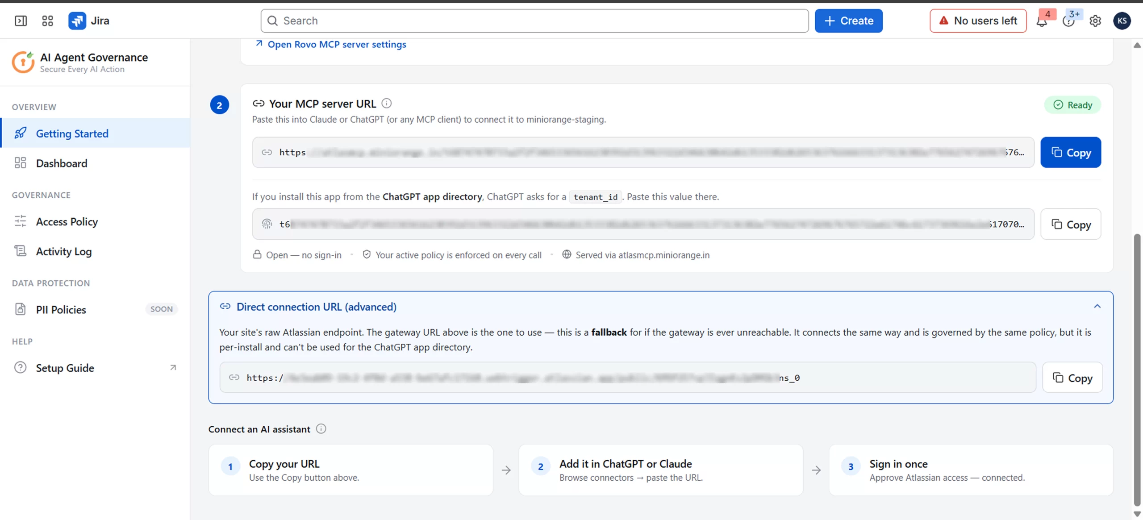Copy the tenant_id value
The width and height of the screenshot is (1143, 520).
(x=1071, y=225)
